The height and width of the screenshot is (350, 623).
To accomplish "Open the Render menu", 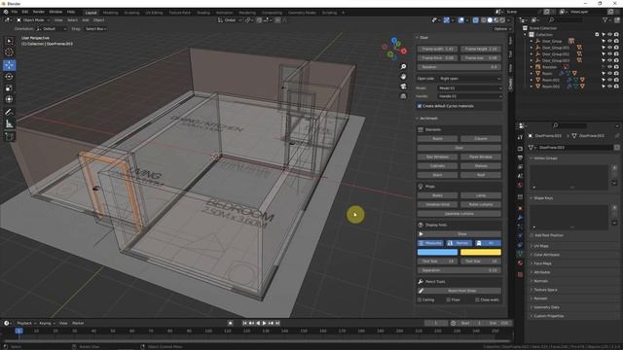I will click(x=39, y=12).
